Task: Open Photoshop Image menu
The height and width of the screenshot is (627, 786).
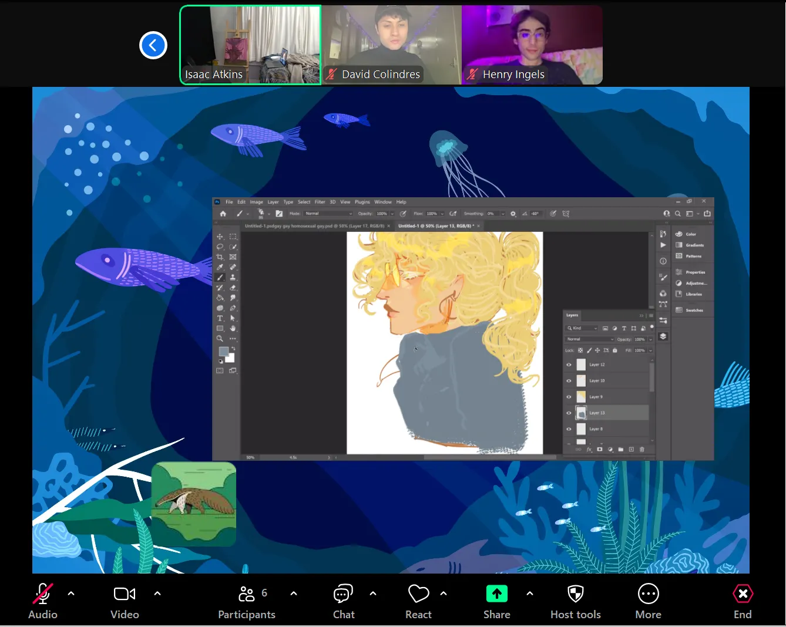Action: (257, 202)
